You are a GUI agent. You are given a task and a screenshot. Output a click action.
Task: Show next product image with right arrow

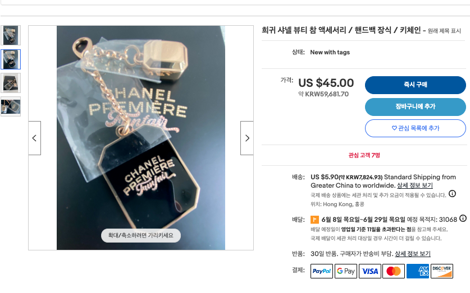click(247, 138)
